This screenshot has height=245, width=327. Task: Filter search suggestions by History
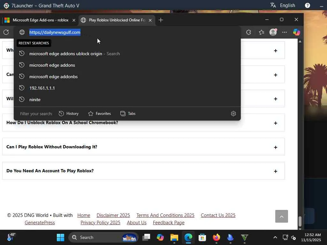coord(69,114)
